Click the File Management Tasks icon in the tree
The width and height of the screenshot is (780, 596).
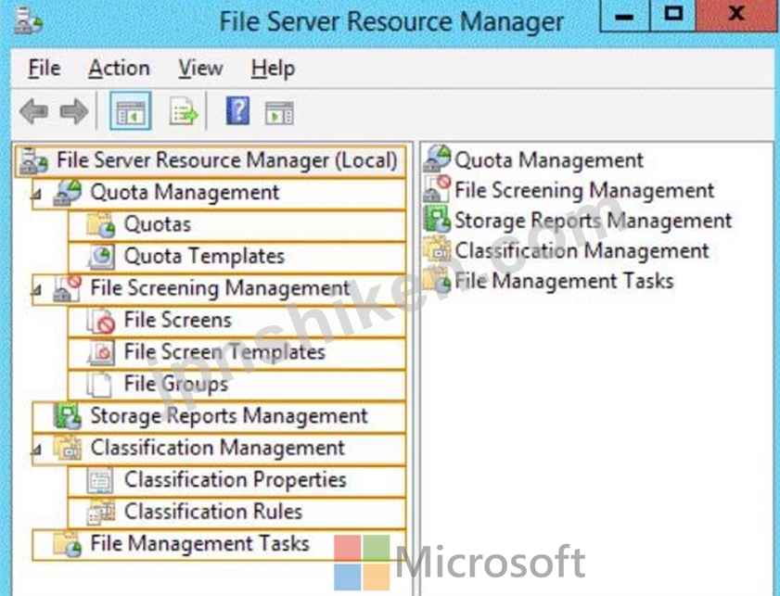tap(68, 544)
